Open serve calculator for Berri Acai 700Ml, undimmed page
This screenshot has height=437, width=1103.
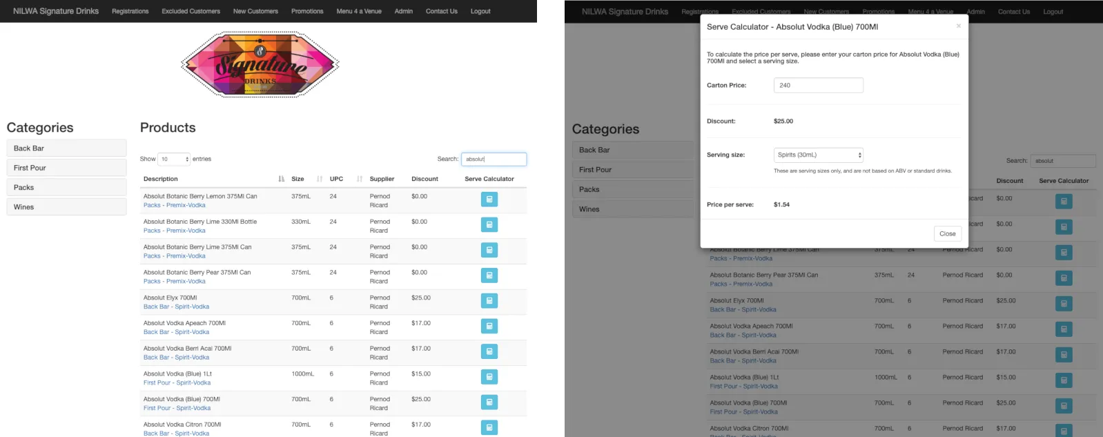coord(489,351)
